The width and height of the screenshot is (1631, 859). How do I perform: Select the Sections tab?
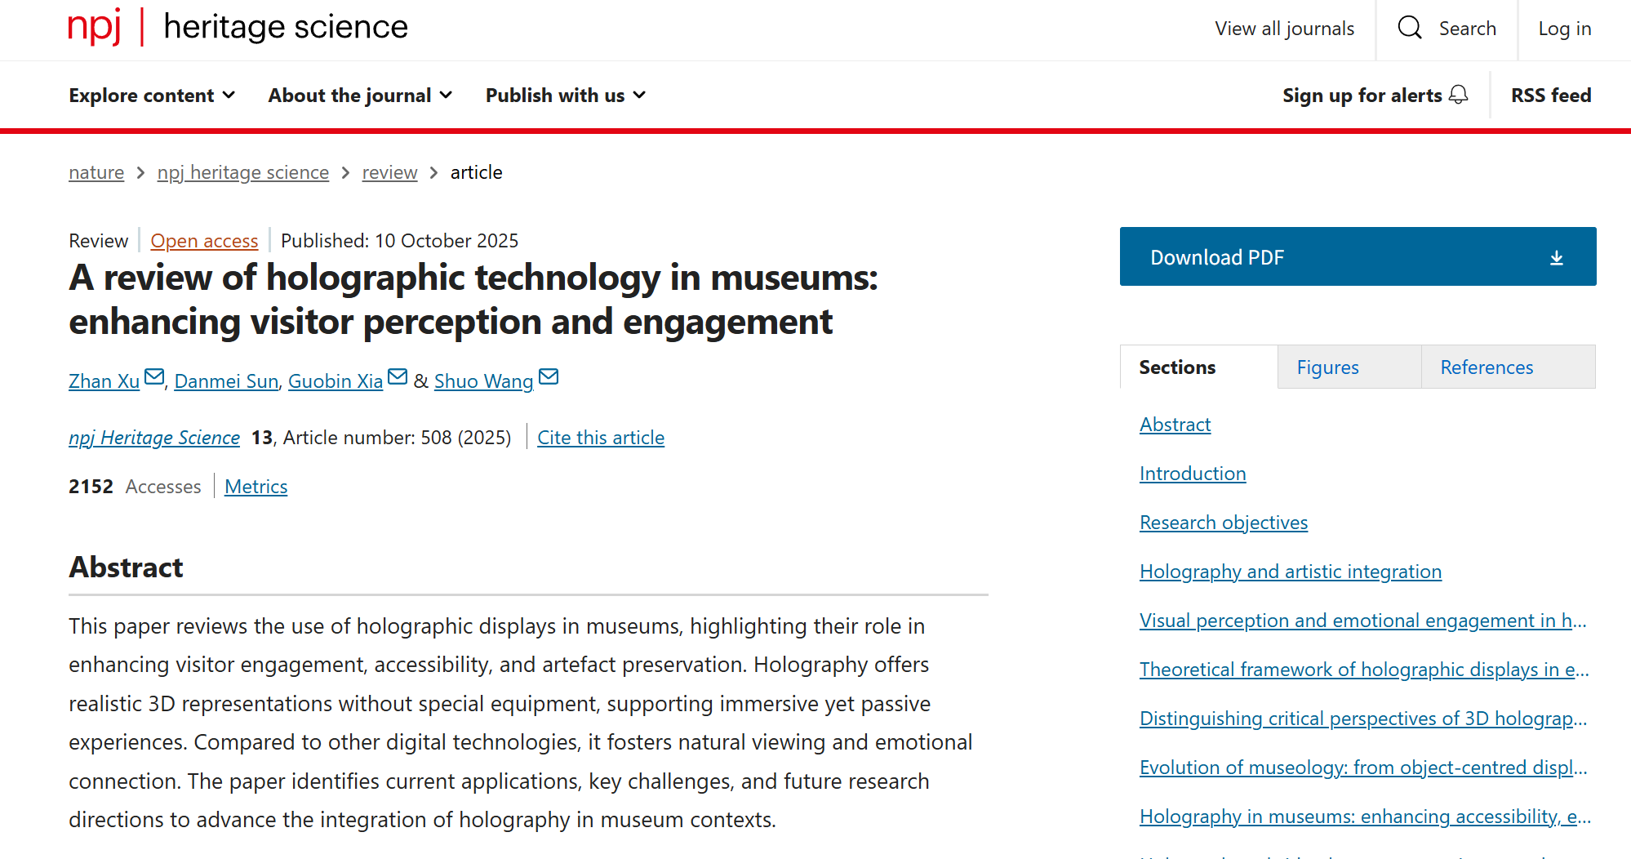click(x=1176, y=367)
